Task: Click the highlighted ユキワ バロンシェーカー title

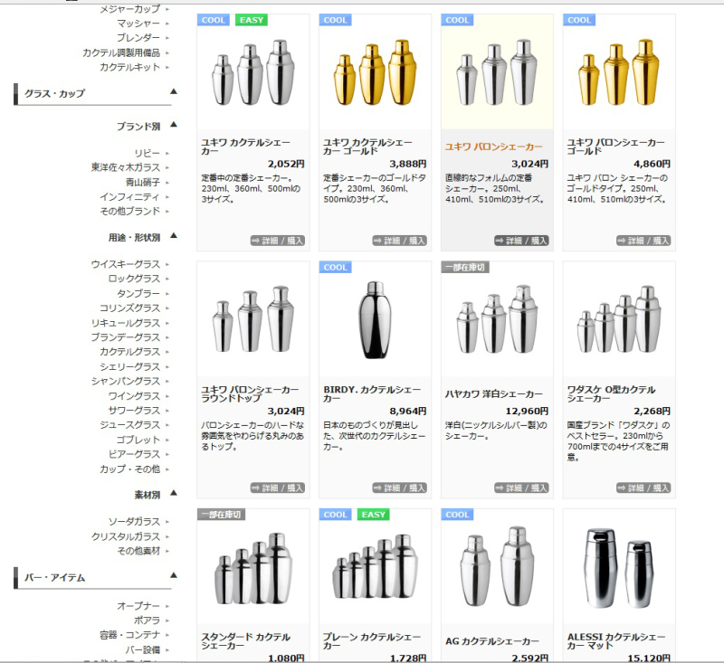Action: pos(493,147)
